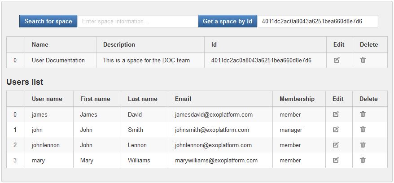
Task: Click the Search for space button
Action: [48, 21]
